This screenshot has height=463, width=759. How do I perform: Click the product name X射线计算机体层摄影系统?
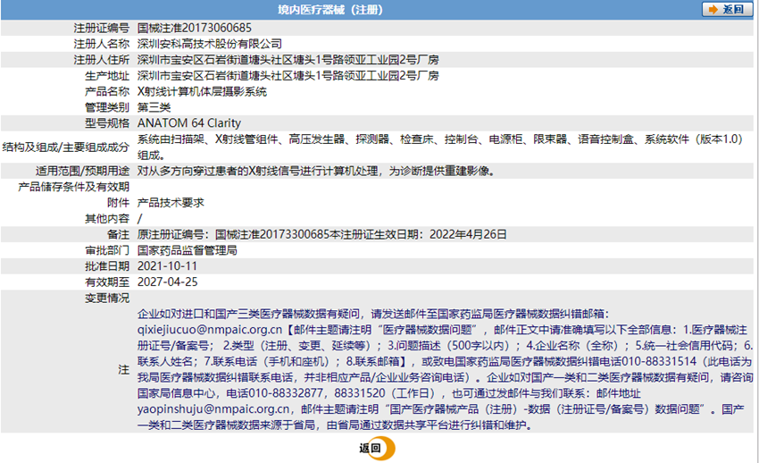coord(202,91)
